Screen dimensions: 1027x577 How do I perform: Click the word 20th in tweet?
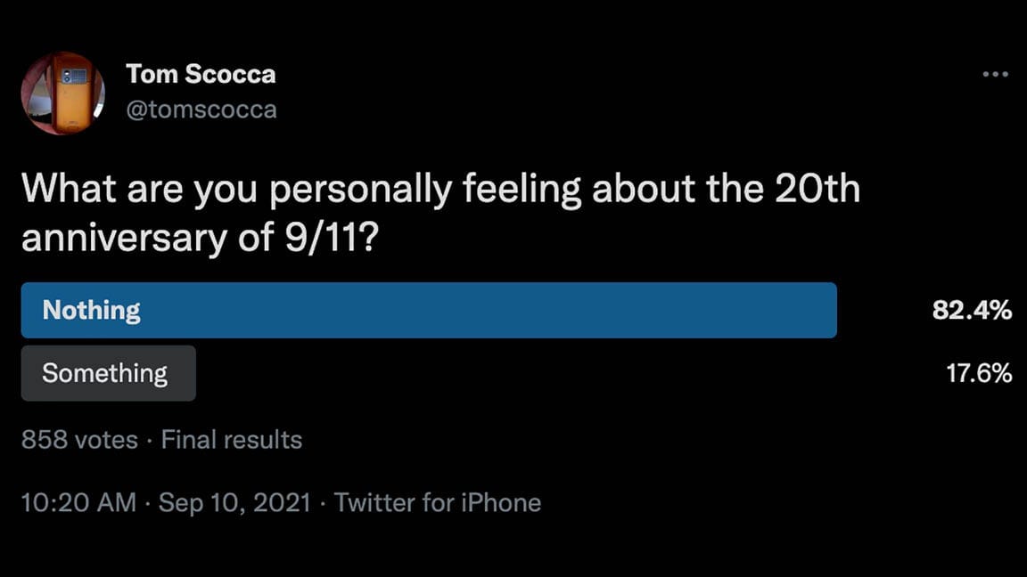point(817,189)
